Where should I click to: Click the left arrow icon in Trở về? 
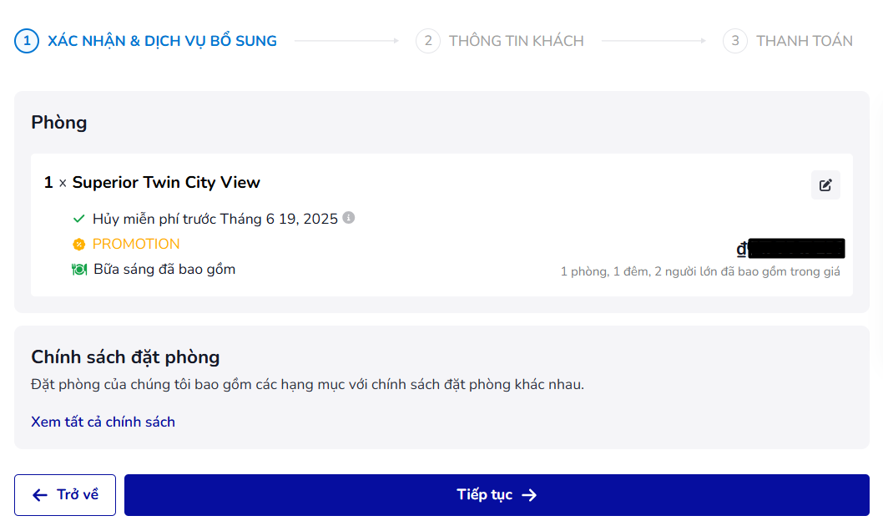(40, 495)
